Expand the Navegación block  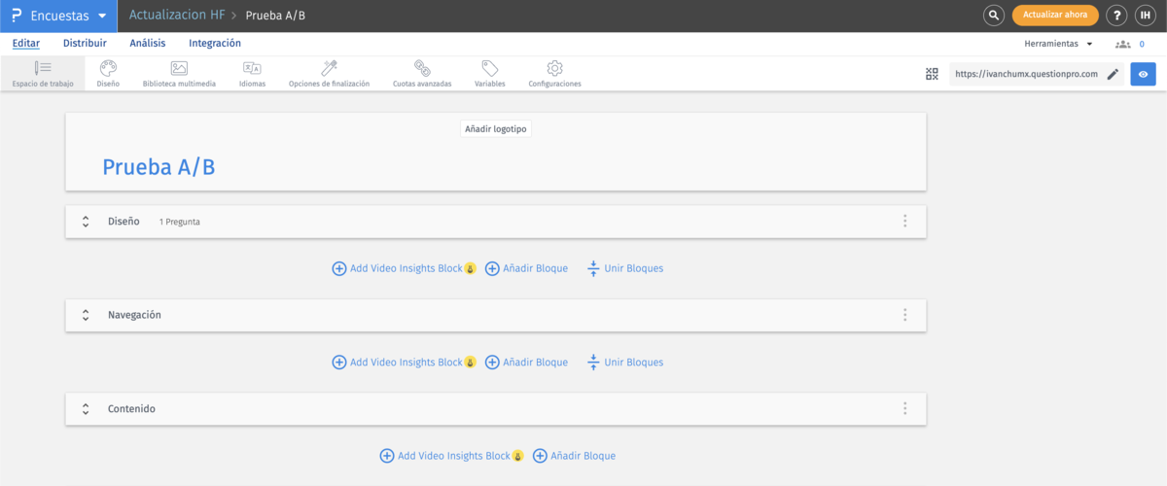point(86,315)
